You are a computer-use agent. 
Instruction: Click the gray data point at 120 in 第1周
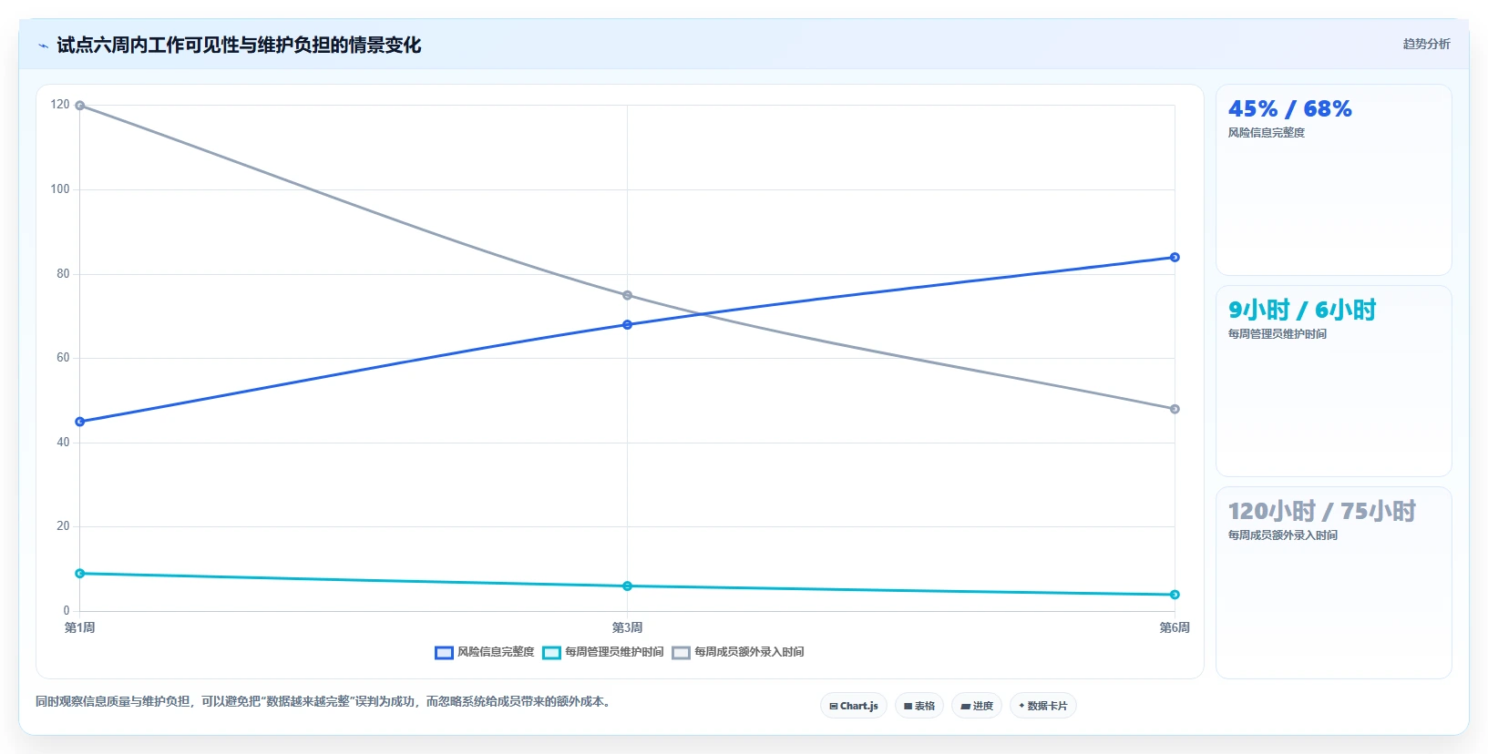click(x=80, y=106)
